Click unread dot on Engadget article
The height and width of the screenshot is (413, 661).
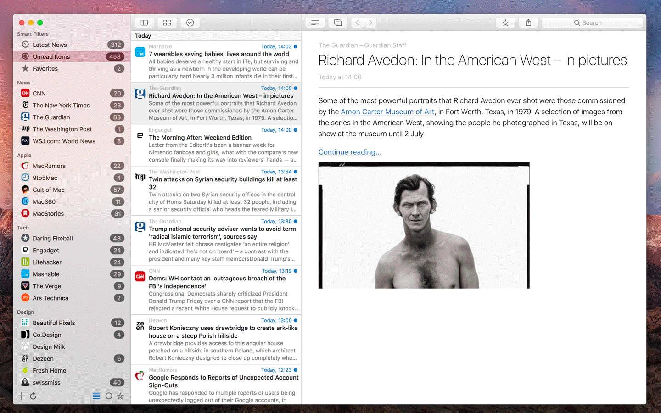point(296,130)
